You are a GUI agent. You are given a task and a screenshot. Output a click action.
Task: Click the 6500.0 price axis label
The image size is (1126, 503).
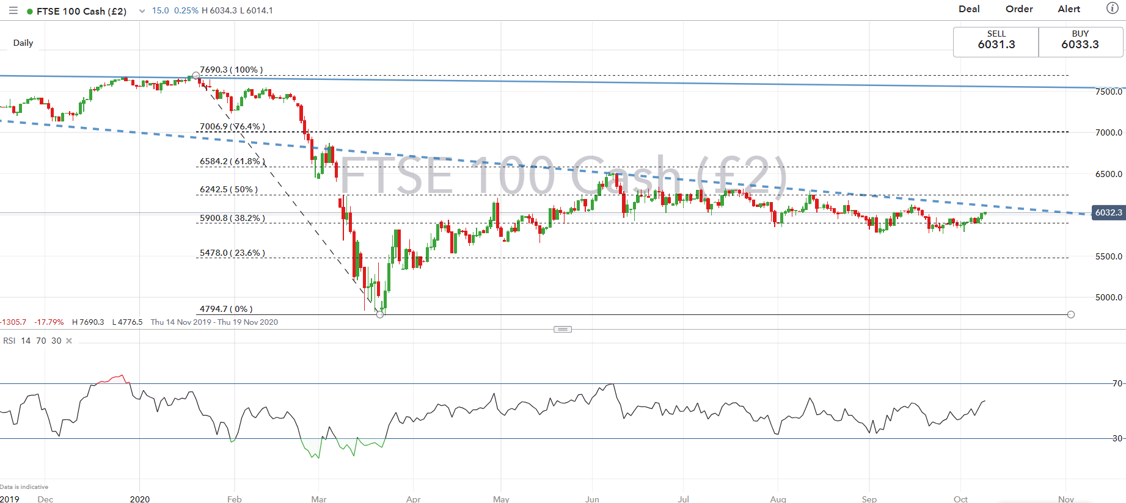[x=1108, y=174]
